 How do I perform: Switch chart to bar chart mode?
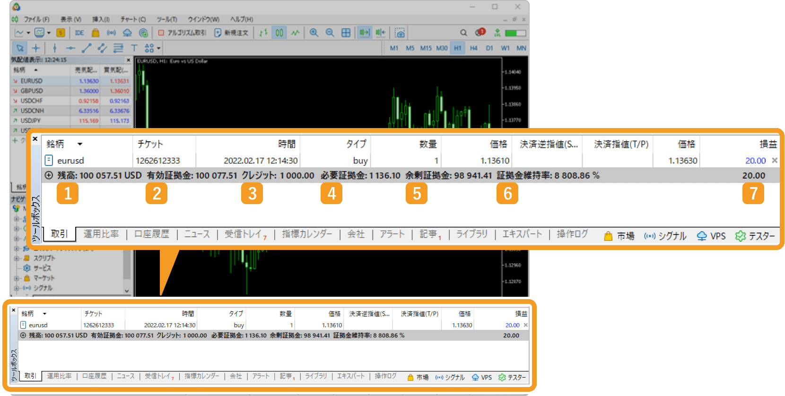pyautogui.click(x=263, y=33)
